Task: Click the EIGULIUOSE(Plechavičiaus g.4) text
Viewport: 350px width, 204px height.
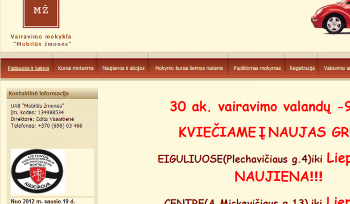Action: pos(234,159)
